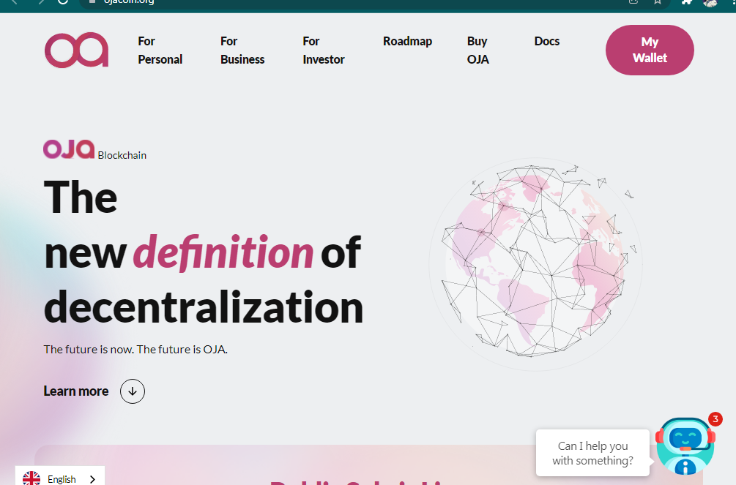Open the For Investor menu item
The height and width of the screenshot is (485, 736).
324,50
